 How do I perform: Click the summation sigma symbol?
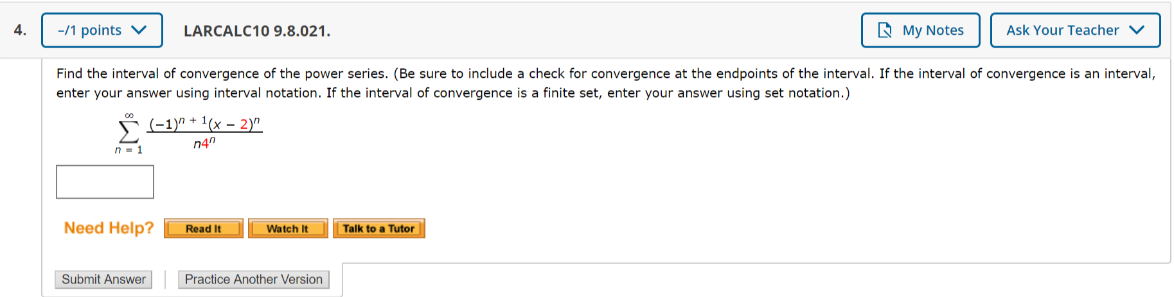[x=129, y=132]
